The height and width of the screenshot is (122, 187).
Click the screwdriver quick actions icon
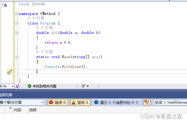click(10, 72)
